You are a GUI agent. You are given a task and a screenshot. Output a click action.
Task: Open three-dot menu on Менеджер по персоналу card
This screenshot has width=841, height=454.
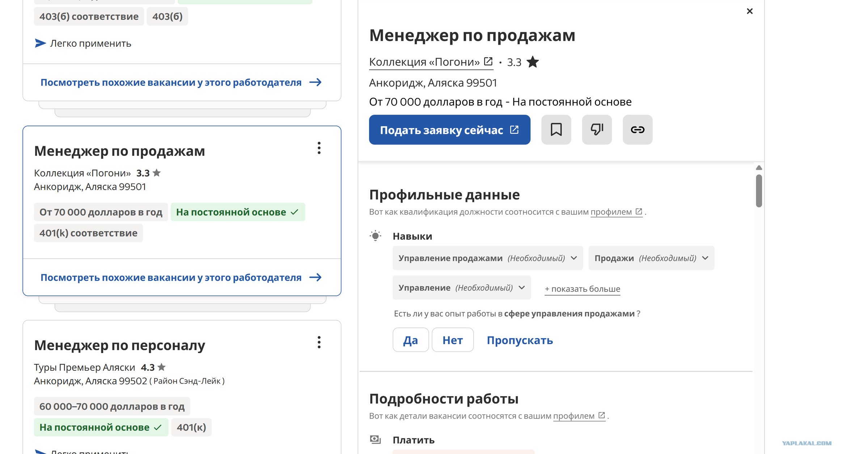(x=319, y=342)
